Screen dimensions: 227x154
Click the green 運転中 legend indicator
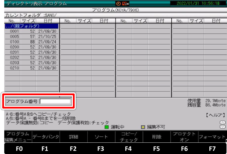tap(107, 127)
